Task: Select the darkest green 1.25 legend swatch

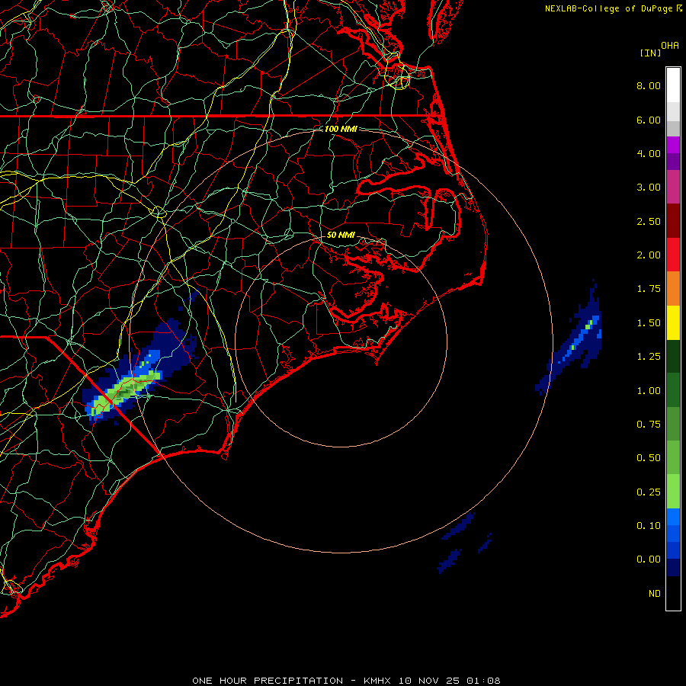Action: pyautogui.click(x=673, y=356)
